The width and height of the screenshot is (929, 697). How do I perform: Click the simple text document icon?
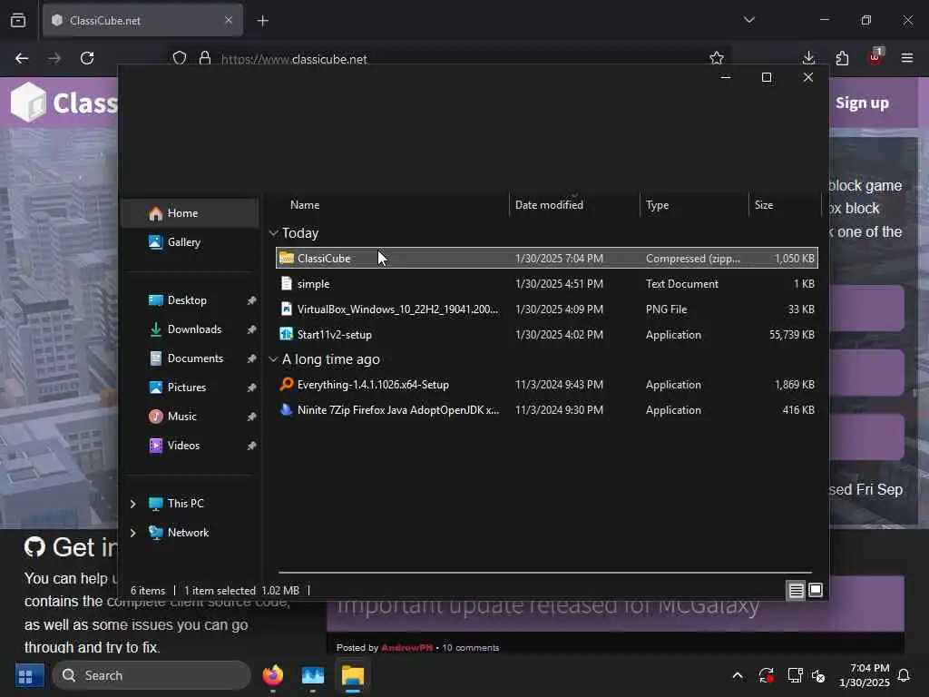[286, 283]
